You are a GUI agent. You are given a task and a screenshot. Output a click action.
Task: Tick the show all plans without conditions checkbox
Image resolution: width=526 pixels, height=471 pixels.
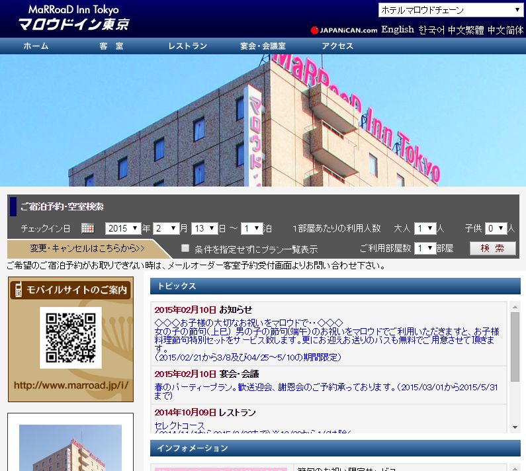185,248
